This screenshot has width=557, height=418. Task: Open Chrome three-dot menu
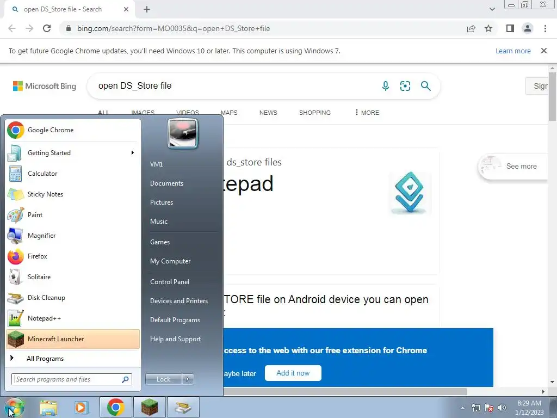545,28
